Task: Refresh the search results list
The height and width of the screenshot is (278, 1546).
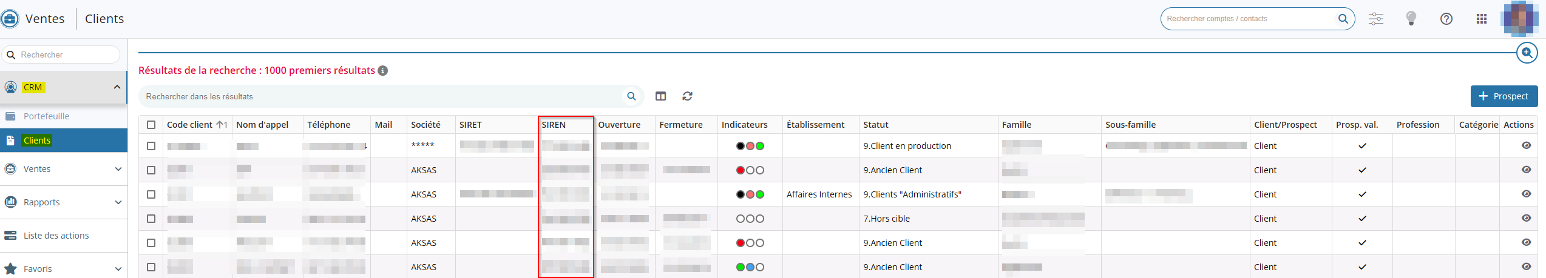Action: click(x=687, y=96)
